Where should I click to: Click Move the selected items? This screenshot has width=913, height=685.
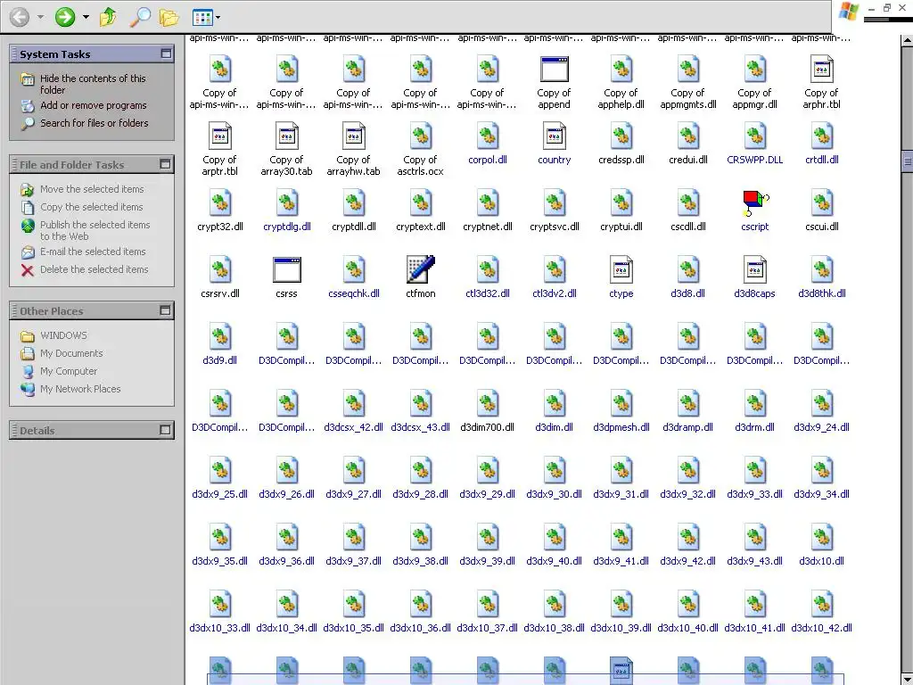coord(92,189)
